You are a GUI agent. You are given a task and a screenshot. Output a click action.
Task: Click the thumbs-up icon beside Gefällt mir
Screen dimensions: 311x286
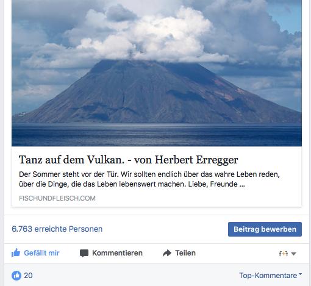pos(16,253)
